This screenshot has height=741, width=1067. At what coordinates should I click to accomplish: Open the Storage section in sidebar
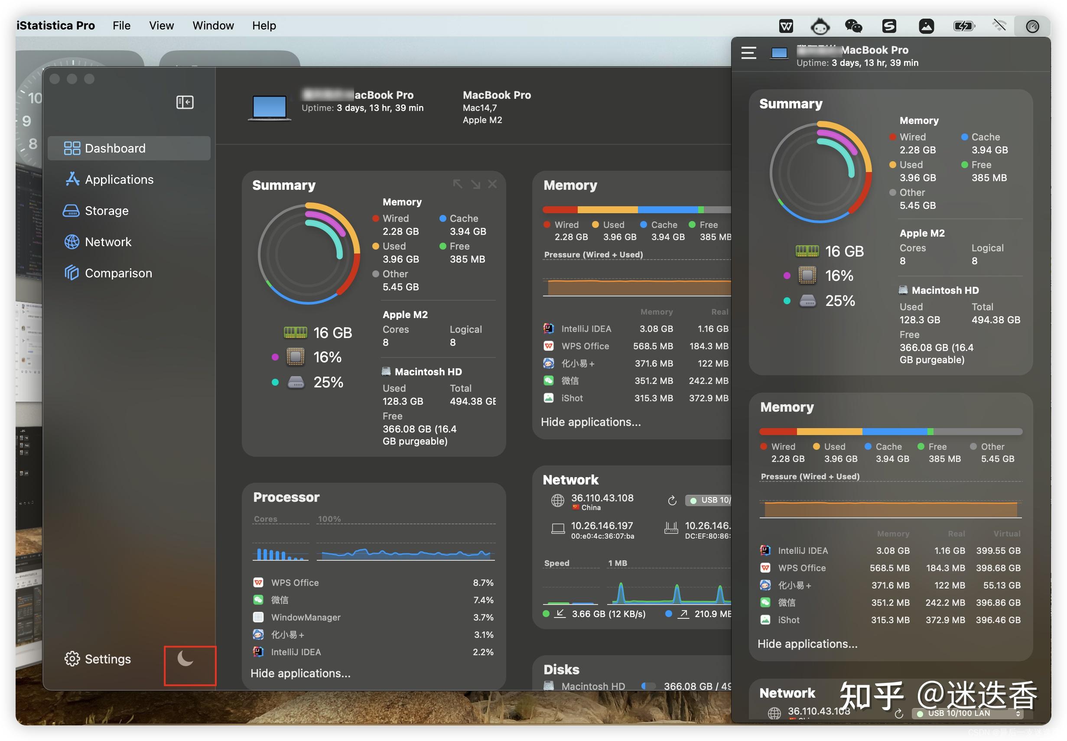pyautogui.click(x=107, y=210)
